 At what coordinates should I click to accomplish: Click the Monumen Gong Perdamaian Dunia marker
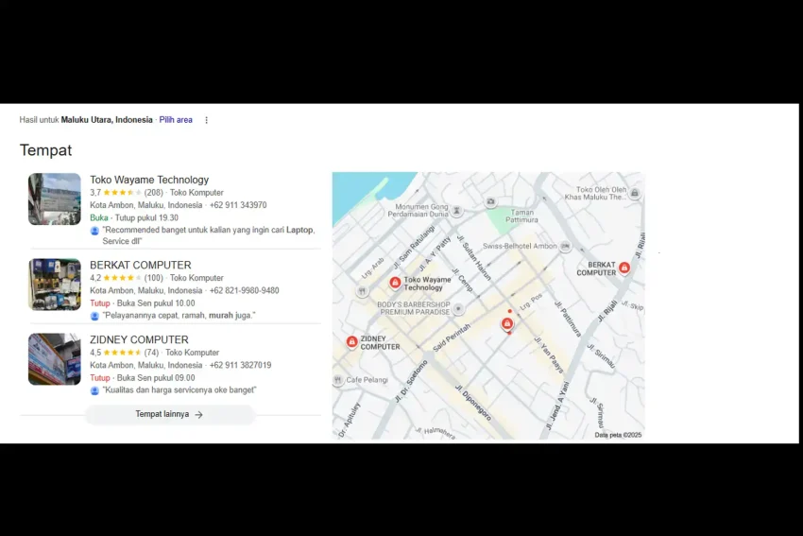point(456,211)
